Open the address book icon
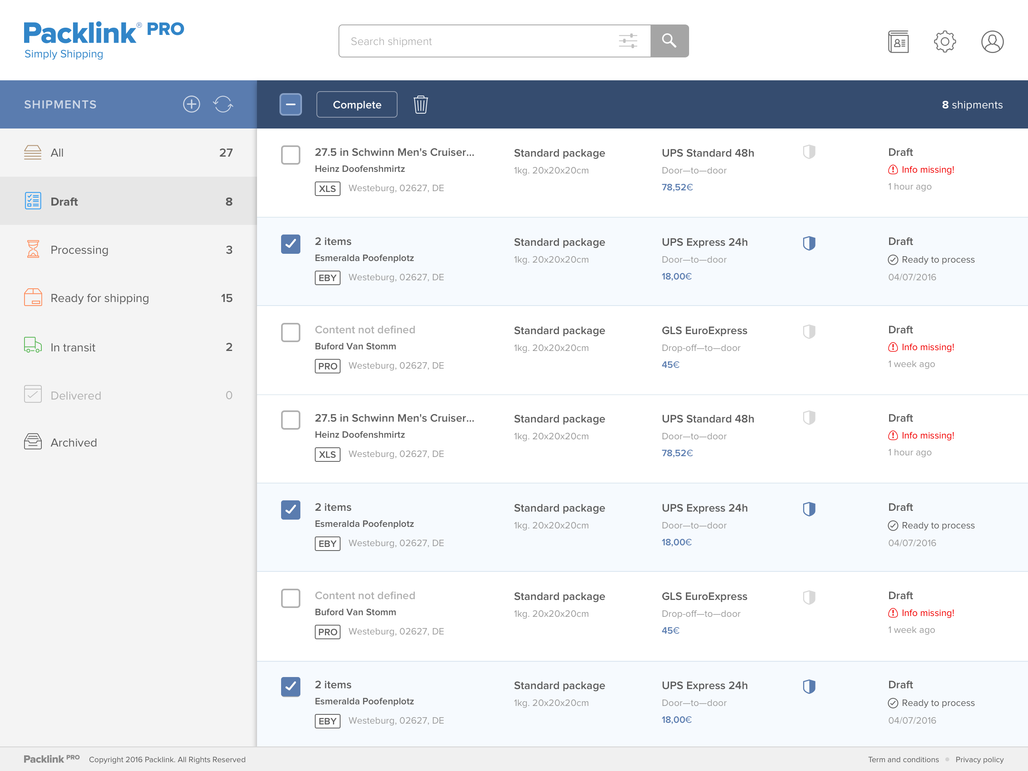This screenshot has width=1028, height=771. point(898,42)
